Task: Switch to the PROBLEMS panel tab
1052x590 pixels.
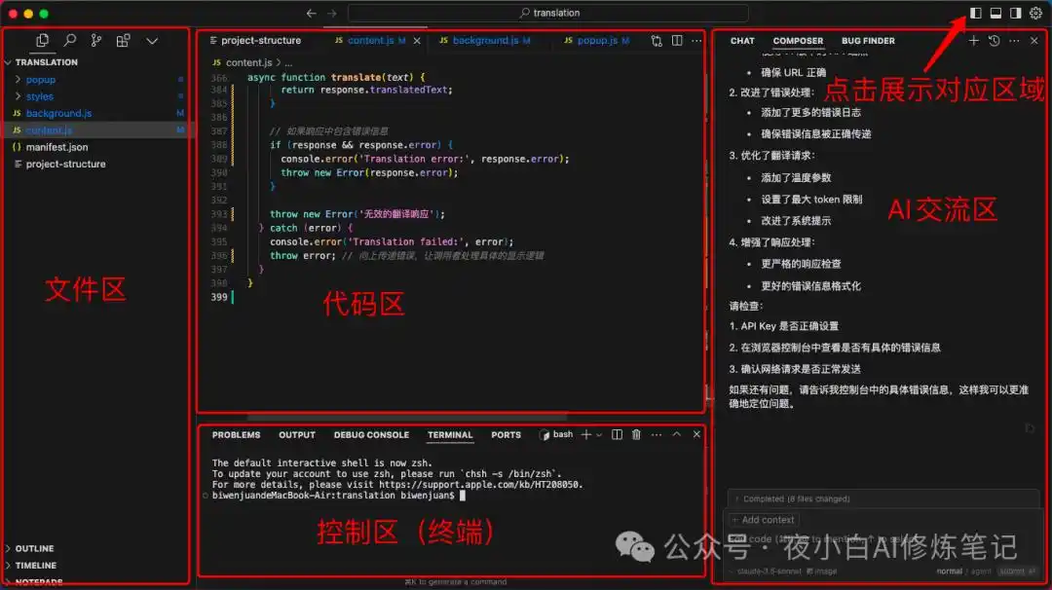Action: 235,434
